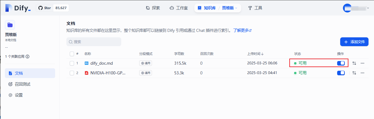Click the 搜索 search field
This screenshot has width=374, height=119.
[94, 42]
